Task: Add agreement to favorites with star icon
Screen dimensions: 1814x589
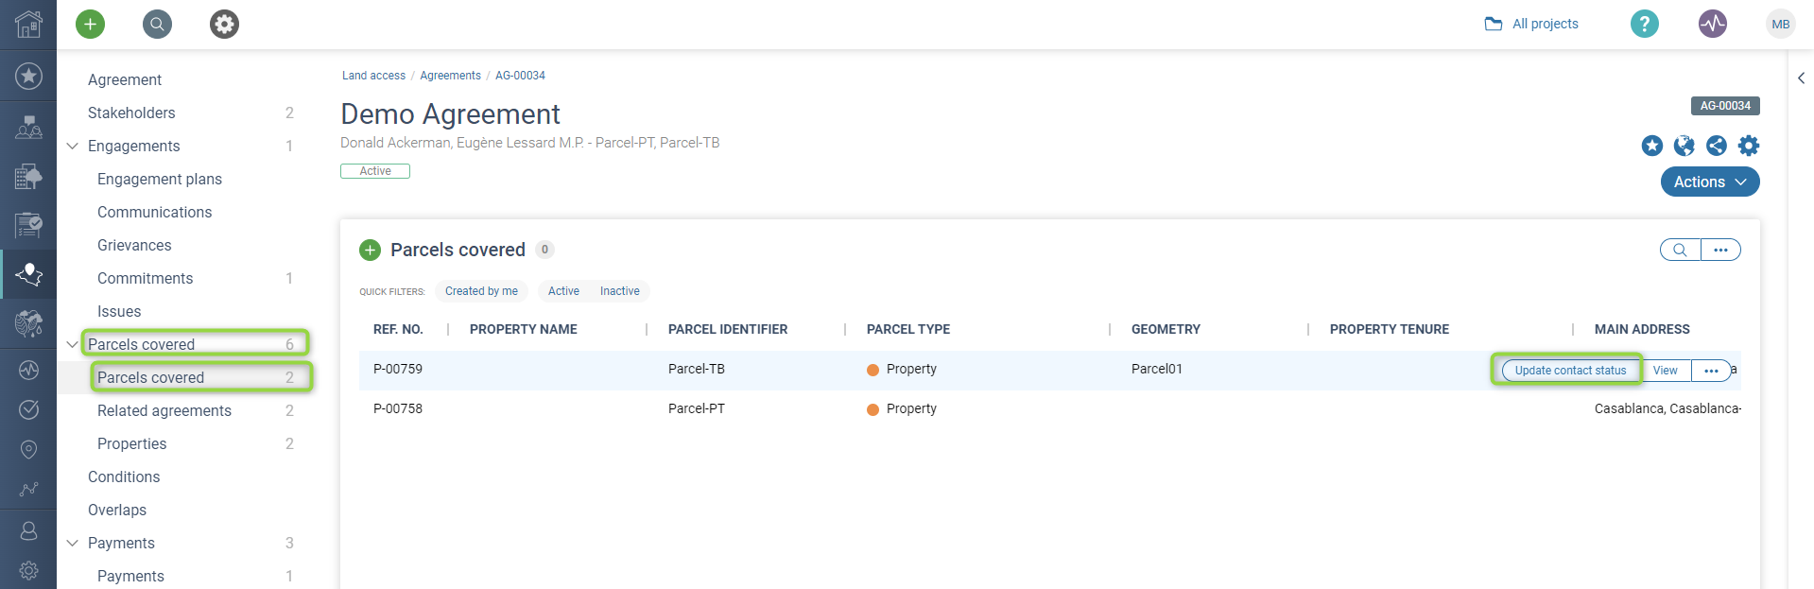Action: [1652, 146]
